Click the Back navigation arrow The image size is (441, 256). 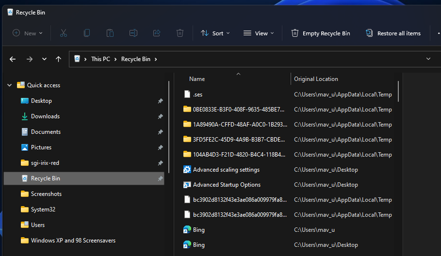tap(13, 59)
